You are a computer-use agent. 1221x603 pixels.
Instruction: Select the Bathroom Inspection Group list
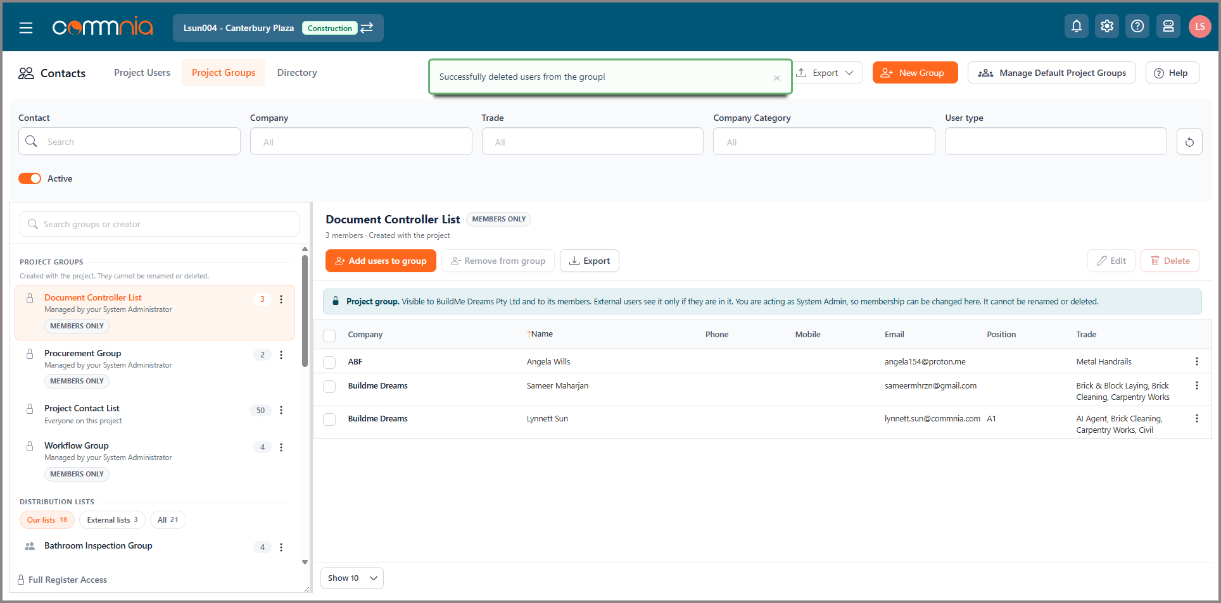click(155, 547)
